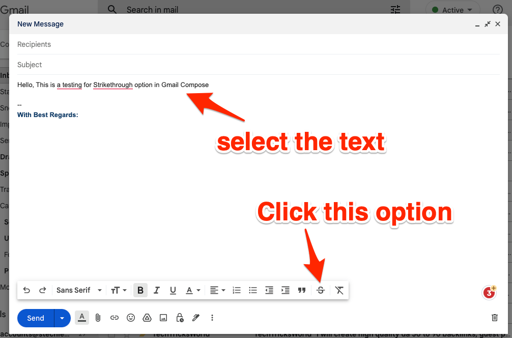Click the message body text line
Screen dimensions: 512x338
tap(113, 85)
